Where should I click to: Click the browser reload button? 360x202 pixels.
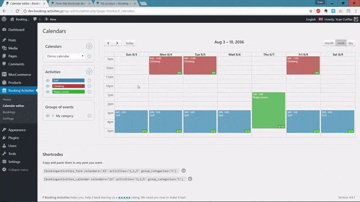coord(18,11)
